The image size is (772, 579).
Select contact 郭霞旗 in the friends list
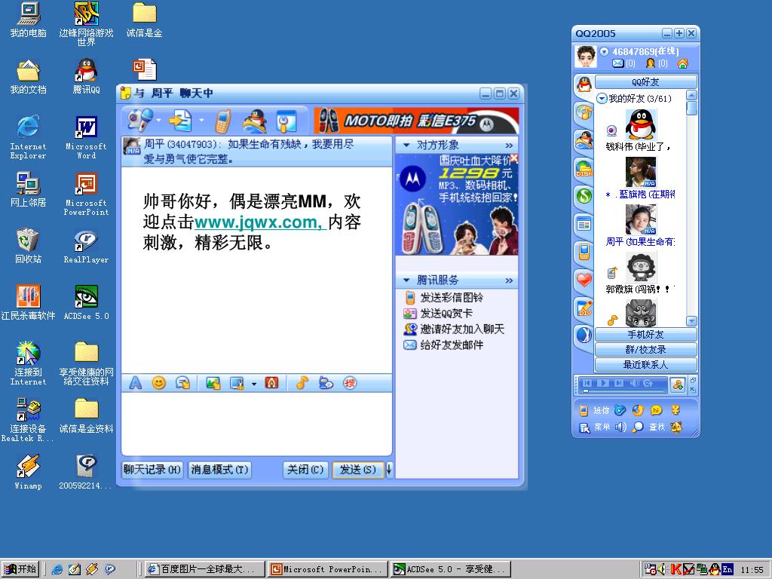pos(640,273)
